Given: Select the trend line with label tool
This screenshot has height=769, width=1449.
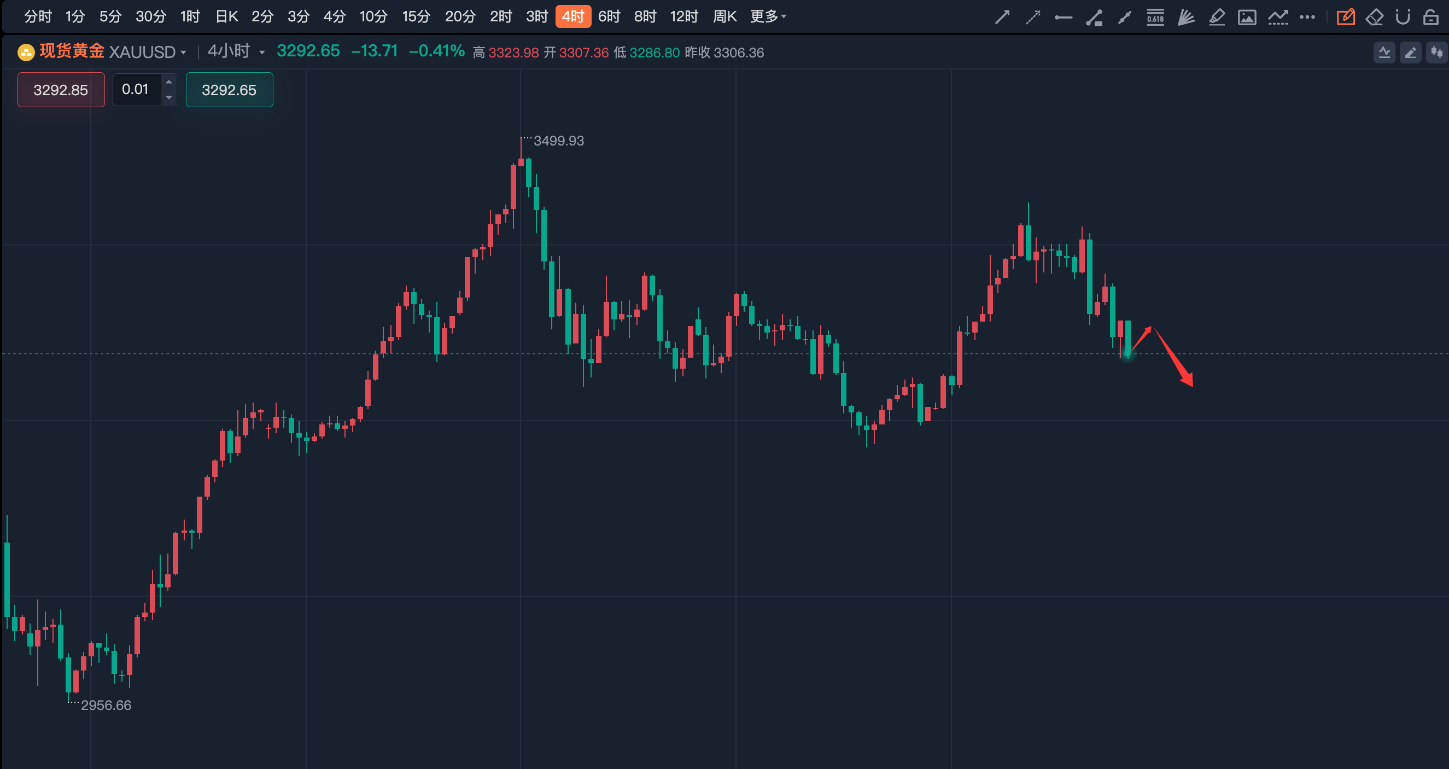Looking at the screenshot, I should tap(1094, 18).
